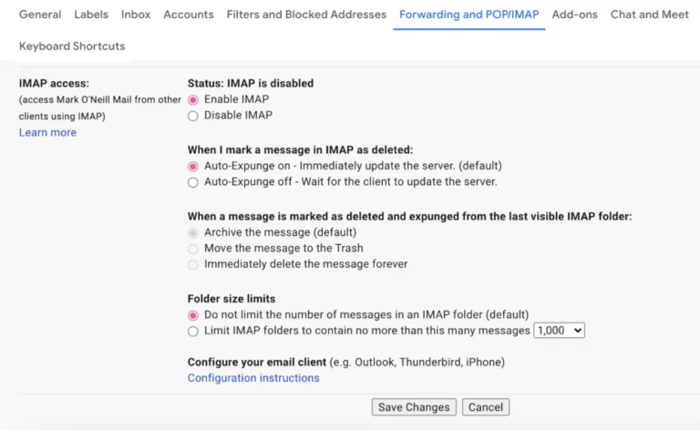This screenshot has height=430, width=700.
Task: Select the Enable IMAP radio button
Action: click(193, 99)
